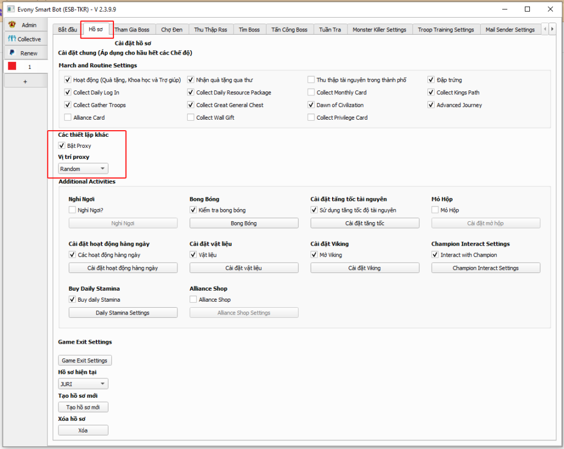
Task: Switch to the Tham Gia Boss tab
Action: 132,30
